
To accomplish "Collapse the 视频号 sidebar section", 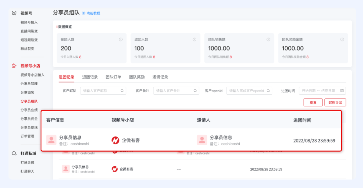I will tap(26, 13).
